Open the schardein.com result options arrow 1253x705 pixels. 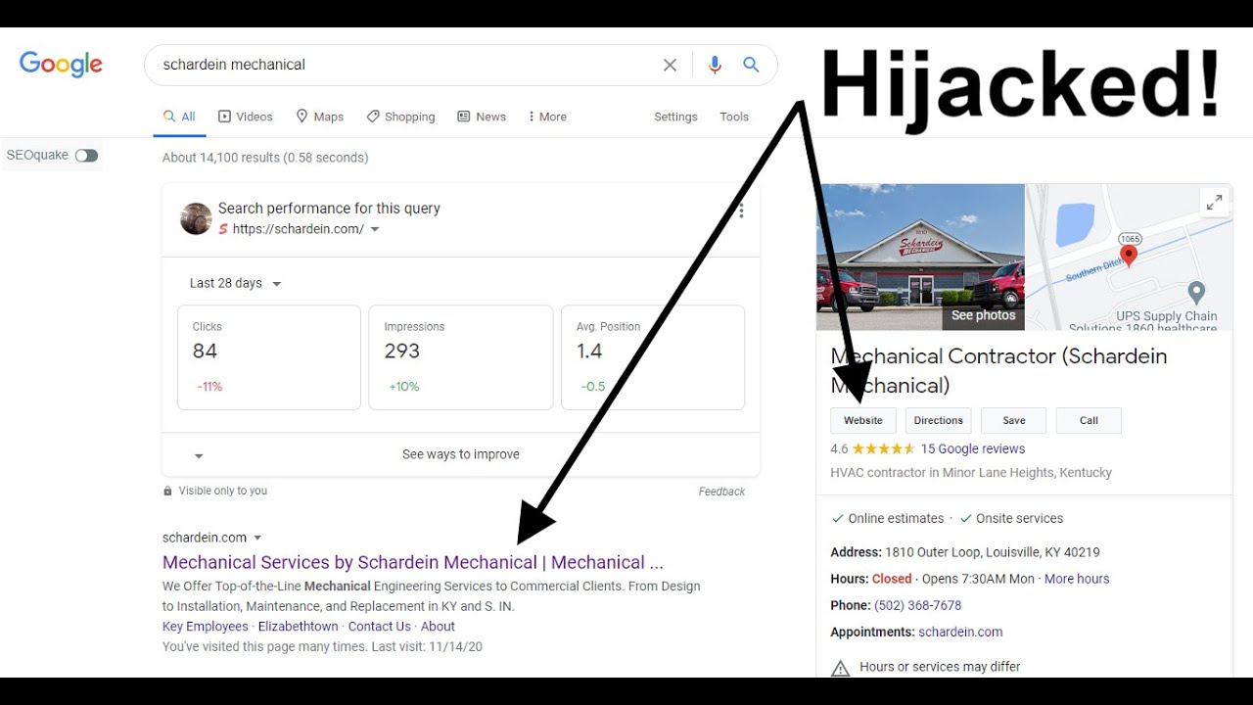click(257, 538)
